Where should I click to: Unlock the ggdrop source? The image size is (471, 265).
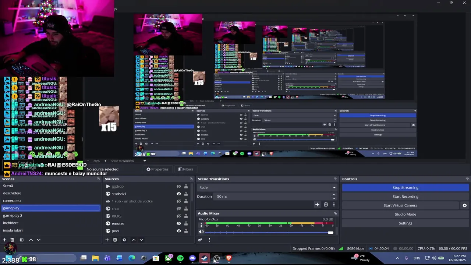point(186,187)
